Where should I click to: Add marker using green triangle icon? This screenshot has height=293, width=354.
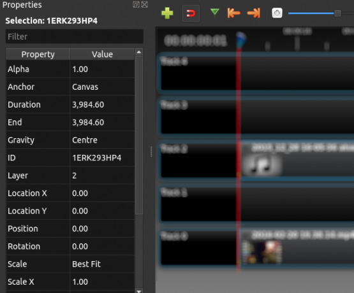coord(214,12)
